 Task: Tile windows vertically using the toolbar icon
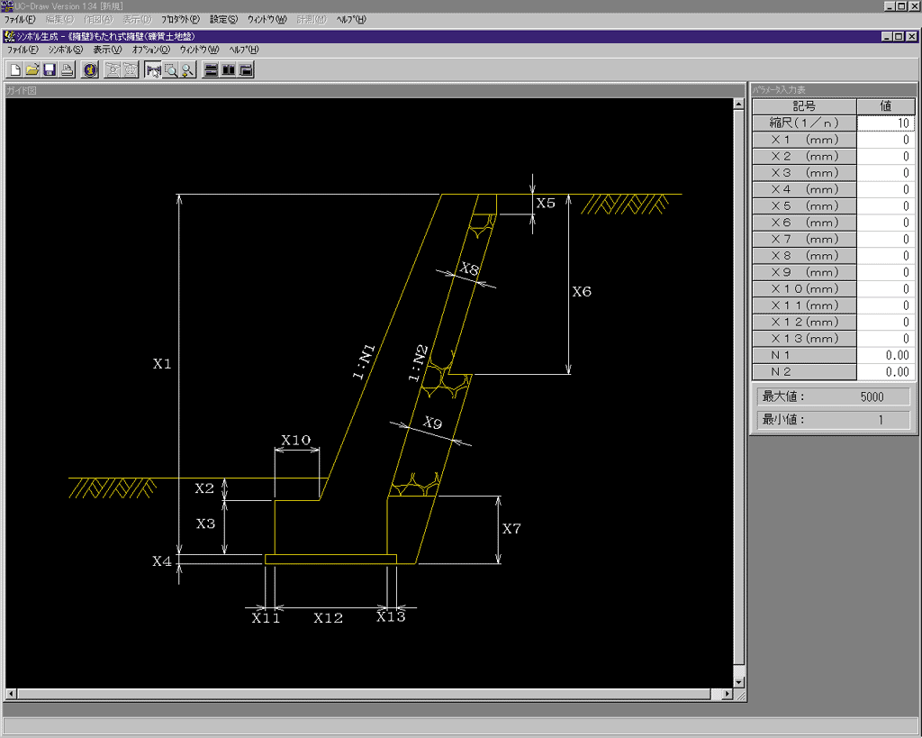[x=228, y=70]
